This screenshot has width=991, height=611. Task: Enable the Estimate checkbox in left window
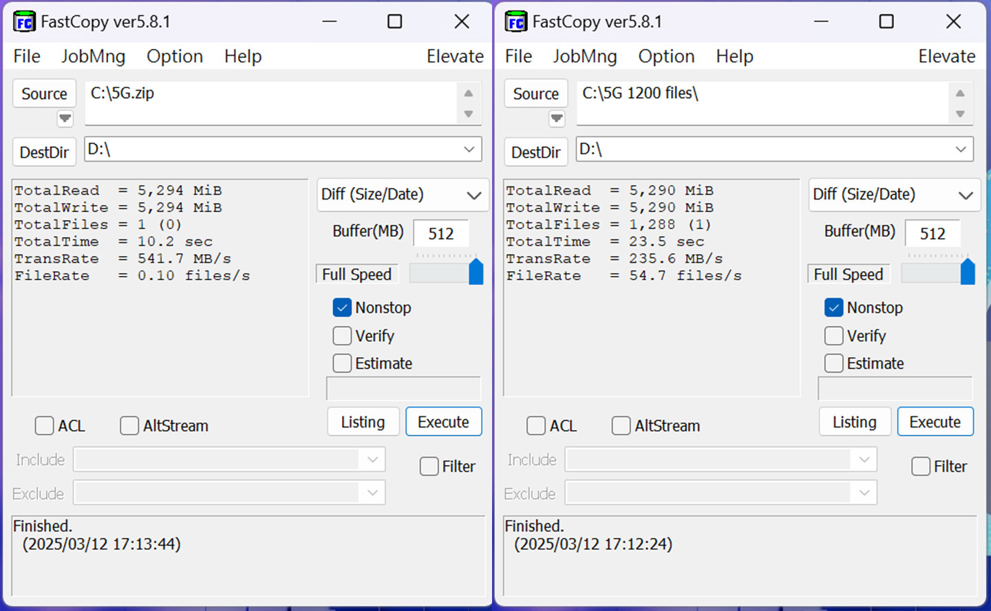click(x=342, y=363)
